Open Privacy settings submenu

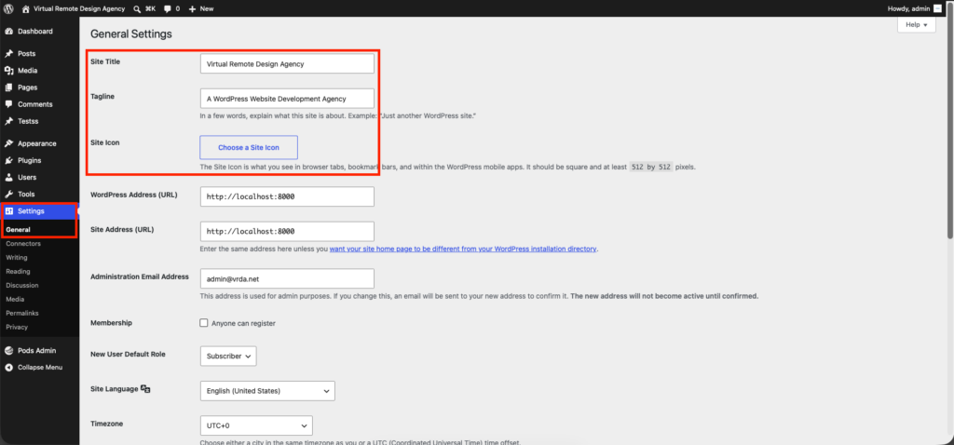click(x=17, y=327)
